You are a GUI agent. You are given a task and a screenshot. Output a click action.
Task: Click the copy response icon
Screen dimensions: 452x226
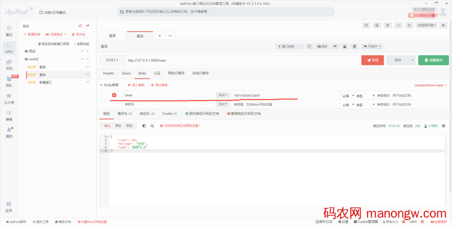[x=144, y=126]
